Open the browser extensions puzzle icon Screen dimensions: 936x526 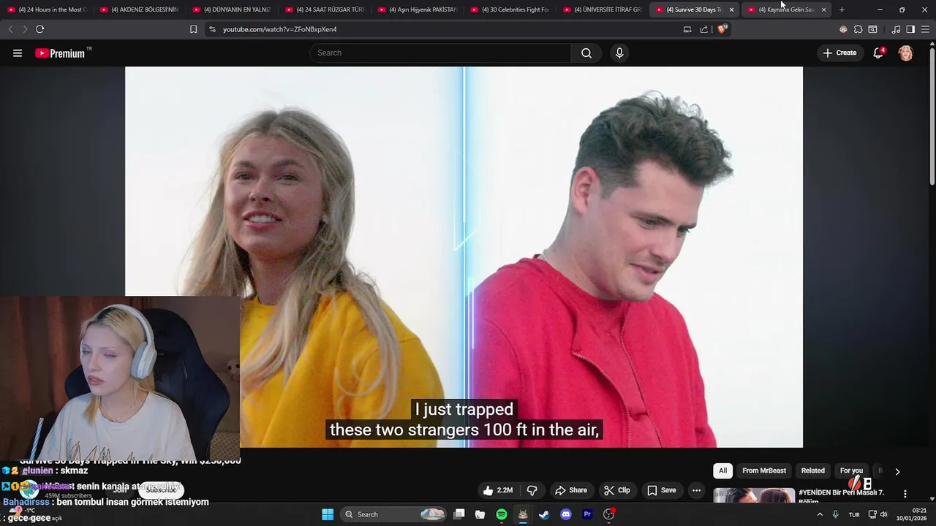point(858,29)
